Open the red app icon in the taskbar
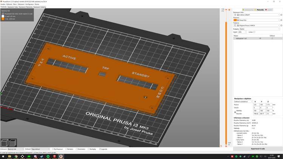The image size is (283, 159). pyautogui.click(x=54, y=156)
